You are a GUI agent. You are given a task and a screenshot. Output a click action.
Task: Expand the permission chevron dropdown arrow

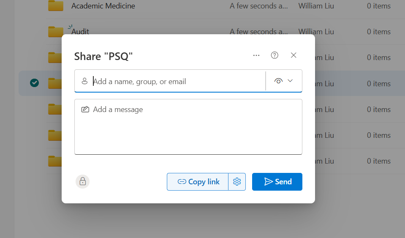coord(290,81)
